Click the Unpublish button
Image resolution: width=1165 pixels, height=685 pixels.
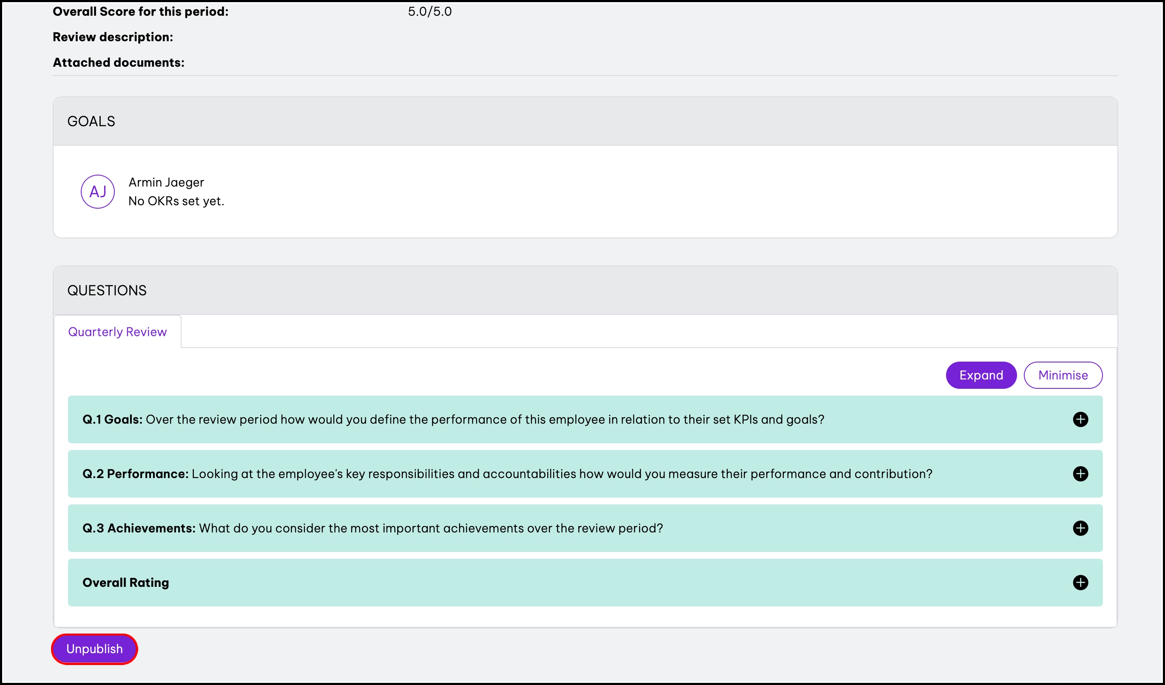pos(94,649)
